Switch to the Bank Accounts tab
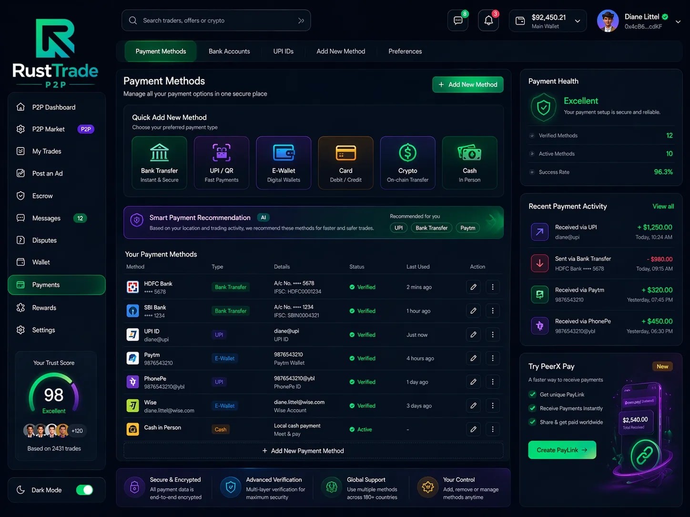The image size is (690, 517). 229,51
